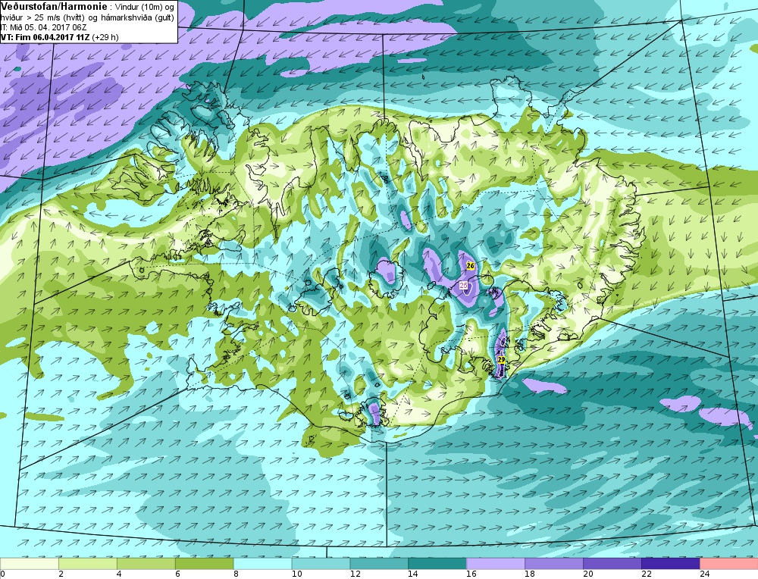
Task: Select the light cyan 8–10 legend swatch
Action: [262, 564]
